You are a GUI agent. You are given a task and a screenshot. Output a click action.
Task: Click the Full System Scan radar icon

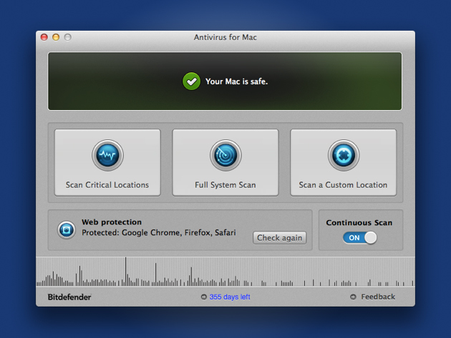[x=225, y=155]
